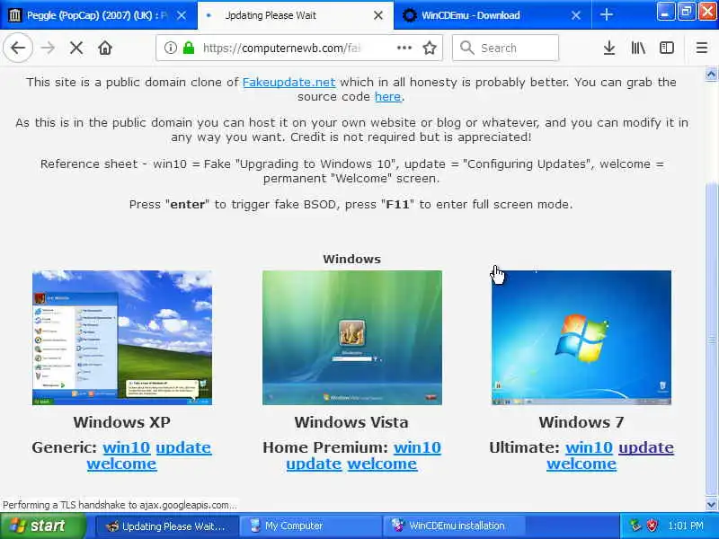Open Windows XP Generic update link
The height and width of the screenshot is (539, 719).
[x=183, y=447]
